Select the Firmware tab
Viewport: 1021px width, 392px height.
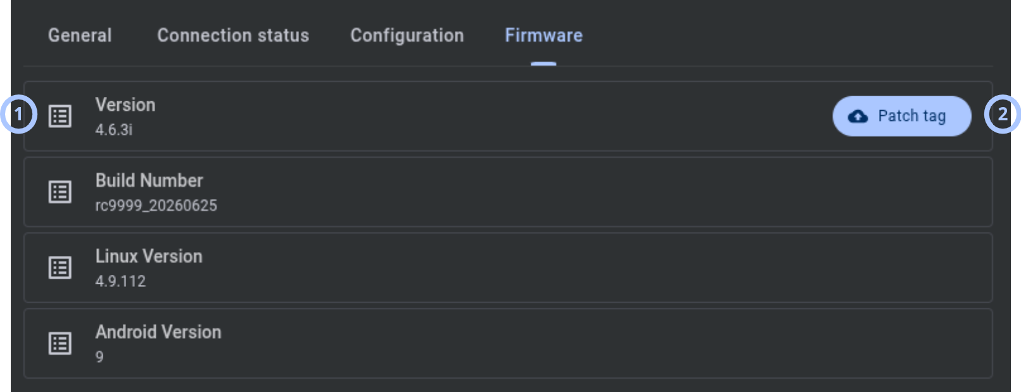(543, 35)
